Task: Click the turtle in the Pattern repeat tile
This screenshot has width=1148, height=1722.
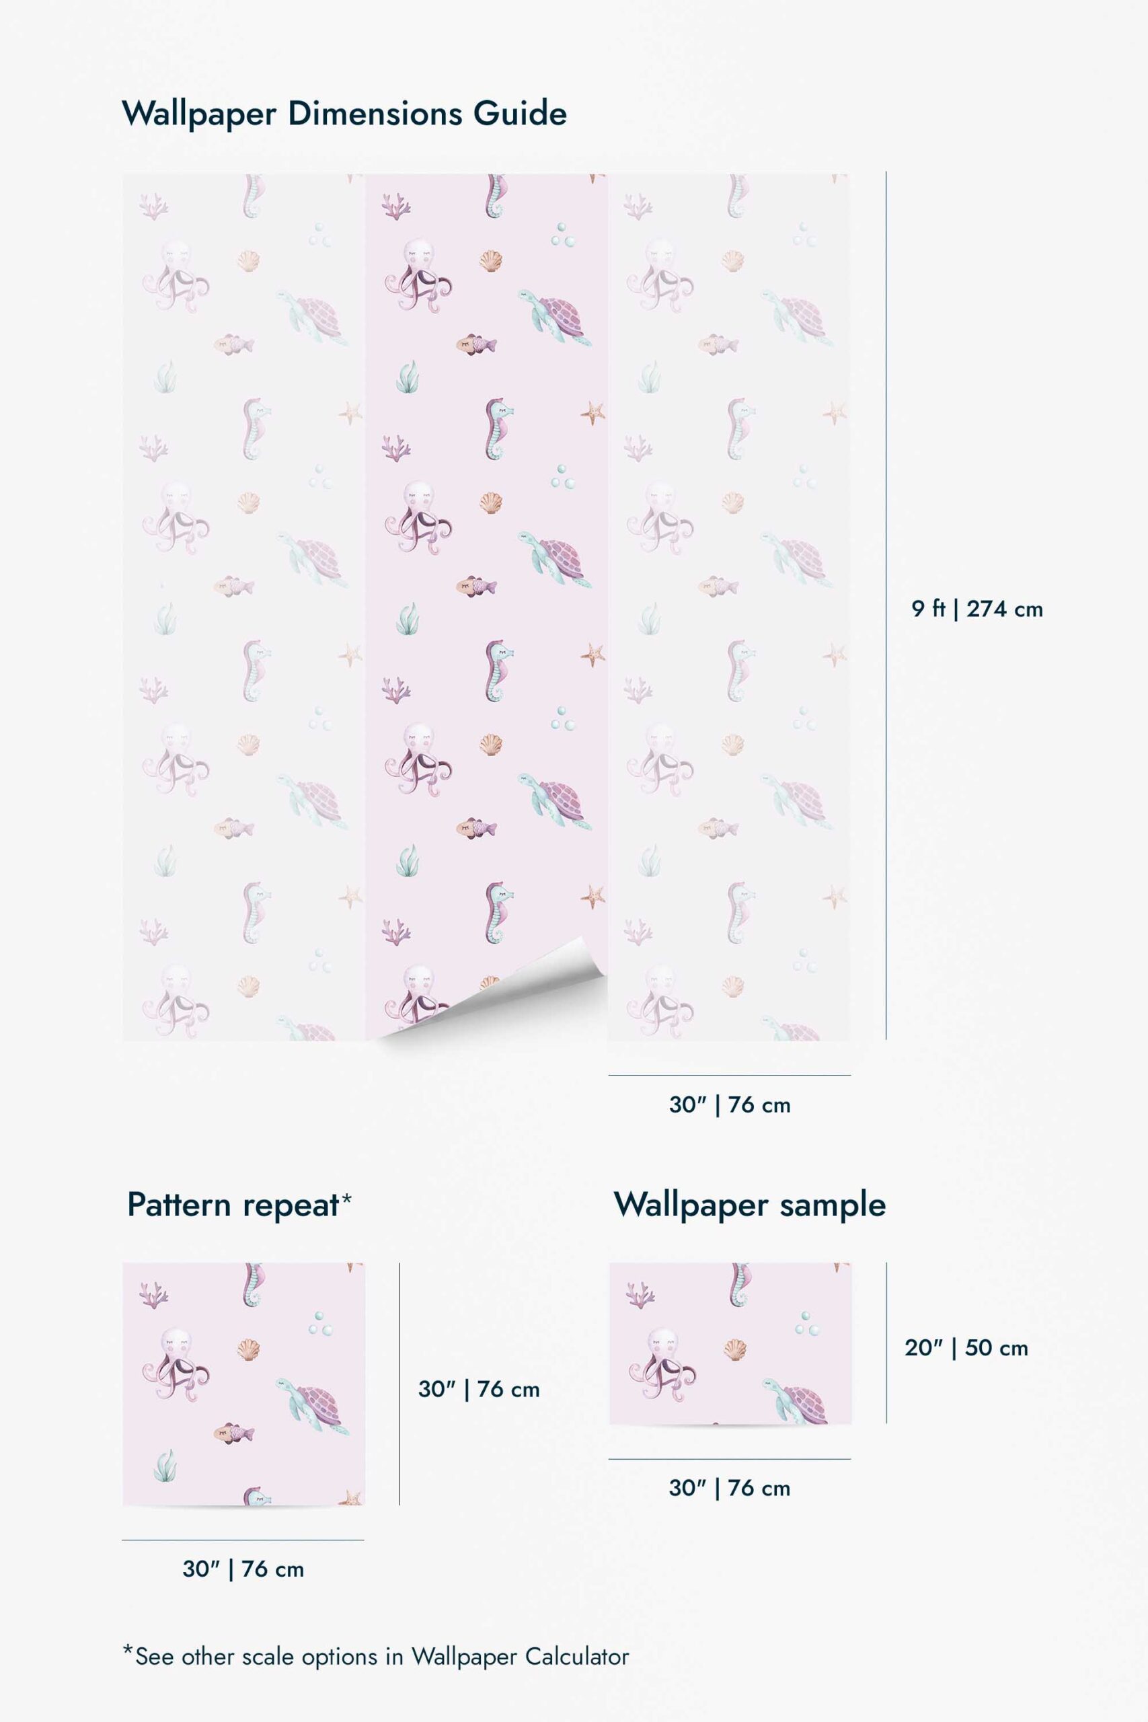Action: (x=313, y=1404)
